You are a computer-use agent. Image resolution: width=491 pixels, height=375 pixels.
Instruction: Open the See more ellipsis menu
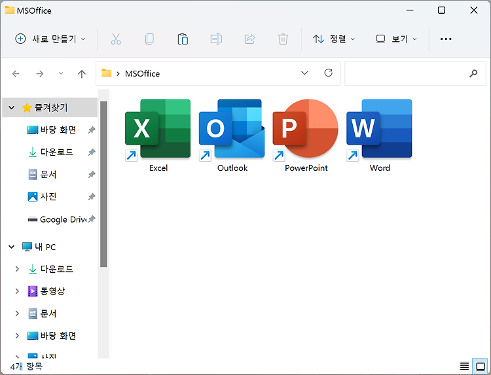446,39
